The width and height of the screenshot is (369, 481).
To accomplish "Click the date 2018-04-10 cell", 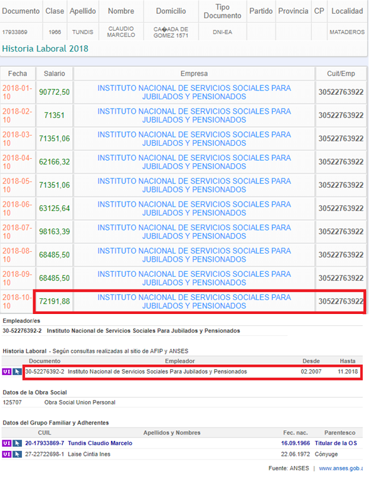I will (x=18, y=162).
